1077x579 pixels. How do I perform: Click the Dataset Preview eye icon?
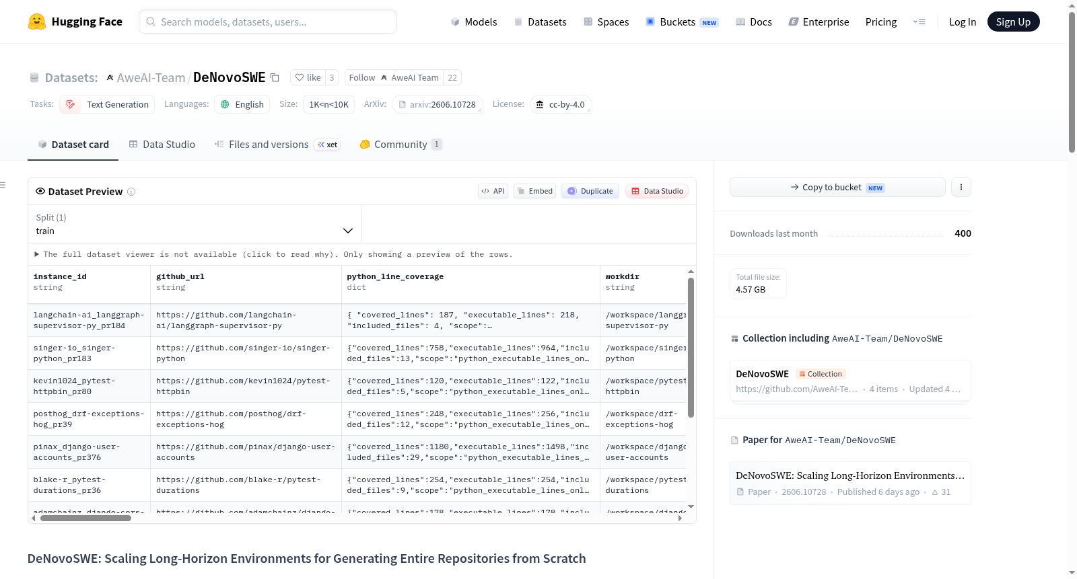click(40, 191)
